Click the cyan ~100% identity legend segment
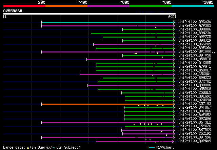This screenshot has height=150, width=217. 193,6
